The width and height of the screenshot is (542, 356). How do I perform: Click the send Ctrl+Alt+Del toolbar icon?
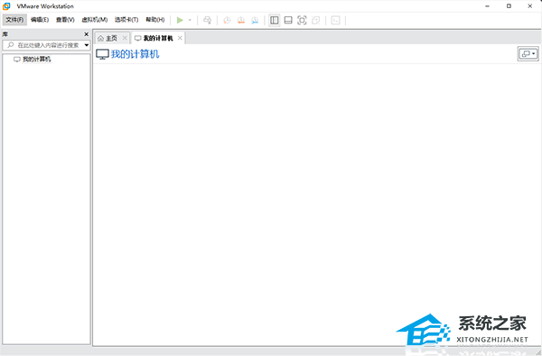tap(207, 20)
